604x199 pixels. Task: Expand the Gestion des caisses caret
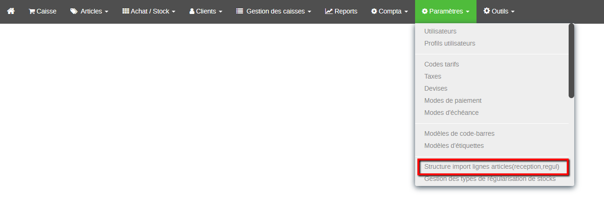coord(309,12)
